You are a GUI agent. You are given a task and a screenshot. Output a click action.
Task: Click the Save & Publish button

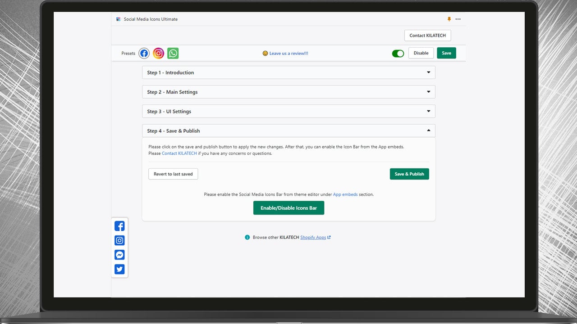pos(409,174)
